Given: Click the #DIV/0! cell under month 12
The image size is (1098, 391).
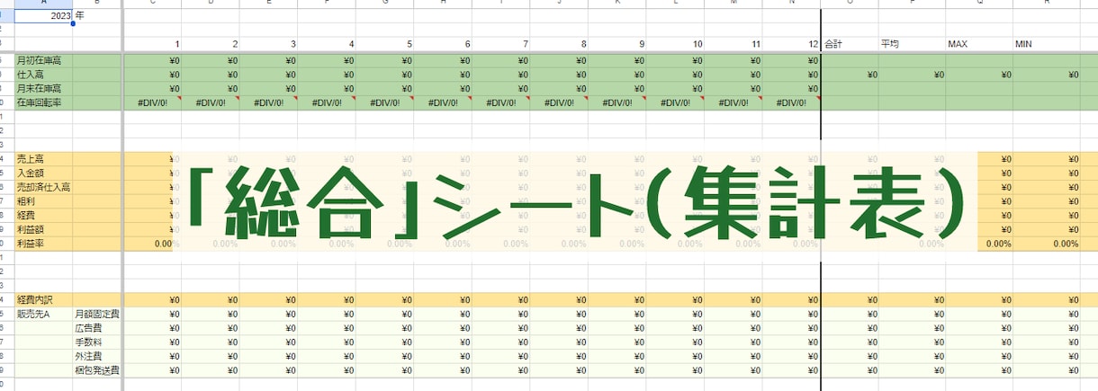Looking at the screenshot, I should (x=792, y=103).
